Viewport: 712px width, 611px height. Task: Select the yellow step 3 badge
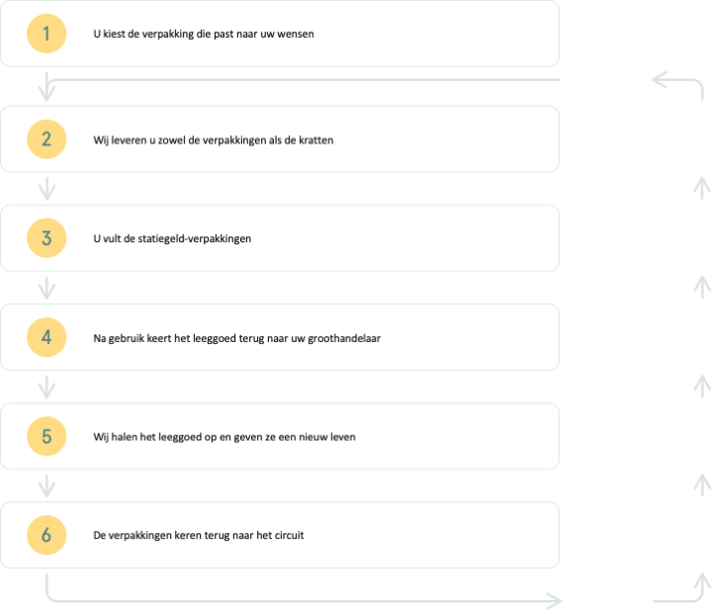pos(46,238)
